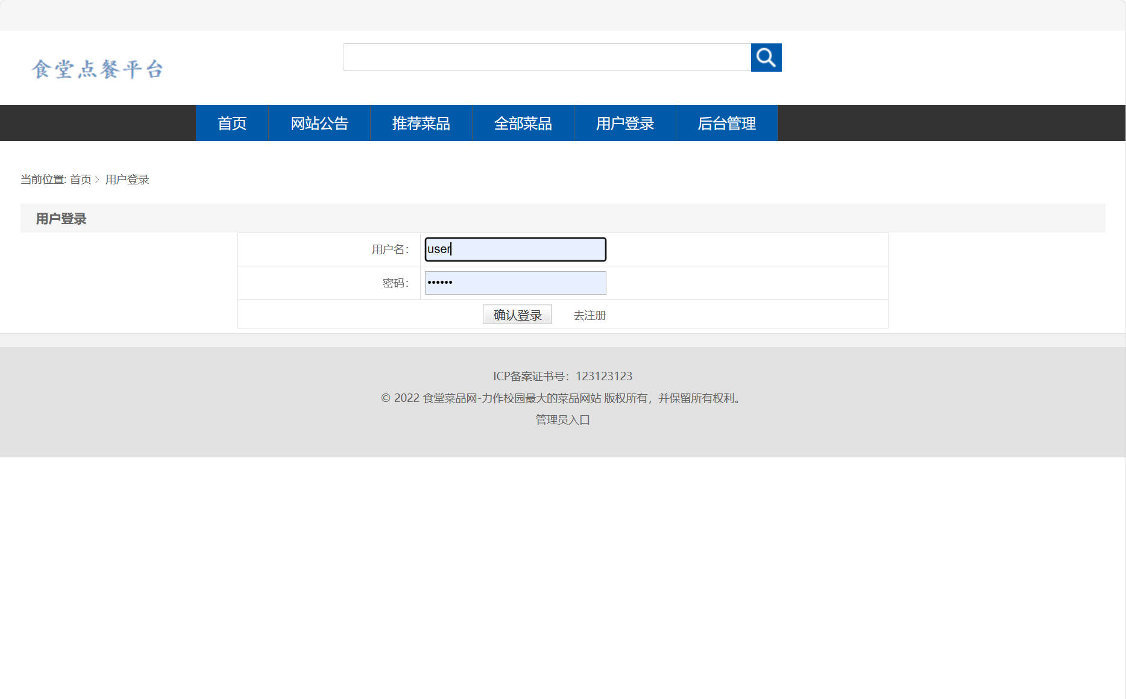This screenshot has height=699, width=1126.
Task: Select 全部菜品 from the navigation bar
Action: 523,123
